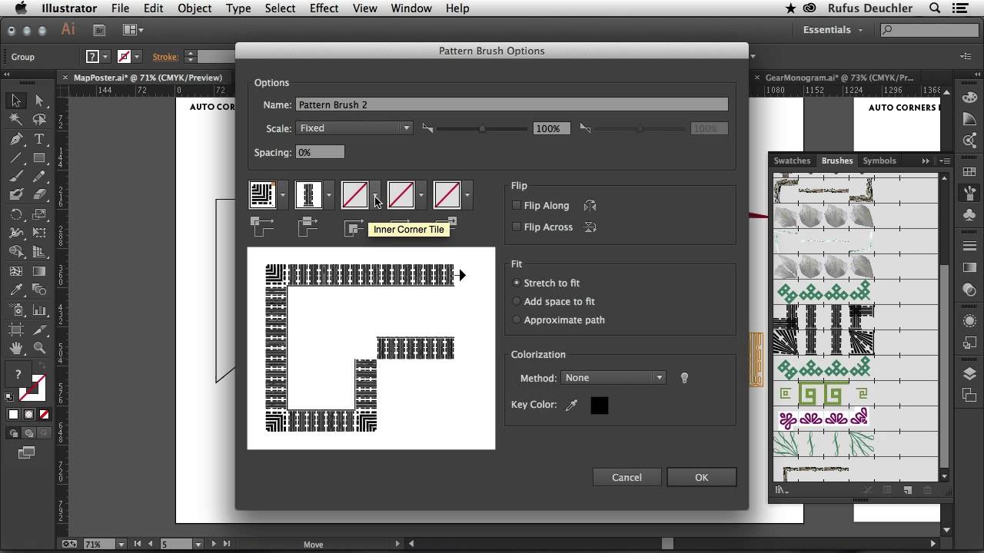Select the Eraser tool
This screenshot has height=553, width=984.
pos(39,195)
